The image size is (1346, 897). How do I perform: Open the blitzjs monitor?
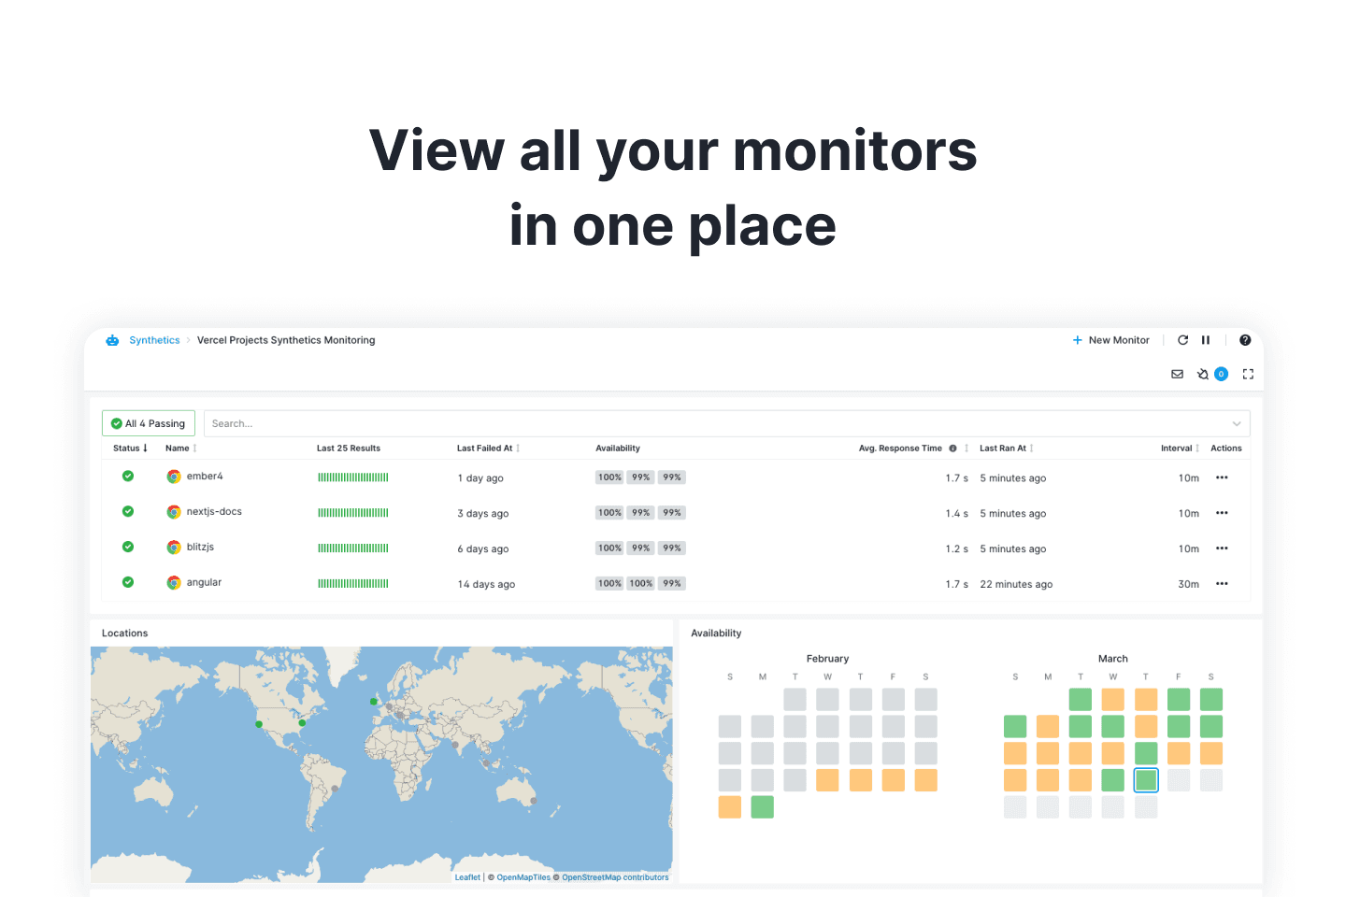tap(200, 548)
